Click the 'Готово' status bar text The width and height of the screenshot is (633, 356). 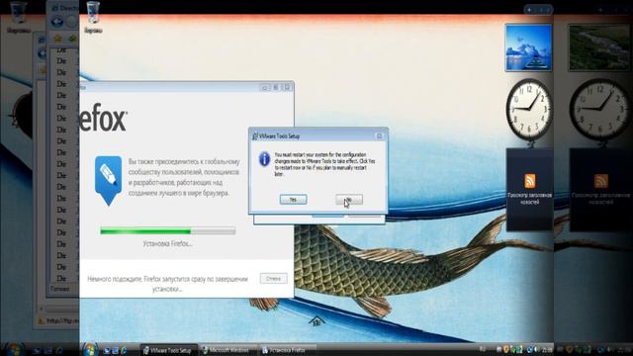59,289
